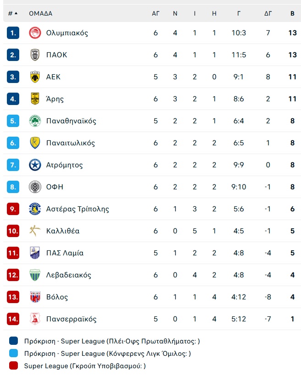Open Αστέρας Τρίπολης team link
301x376 pixels.
(x=77, y=209)
